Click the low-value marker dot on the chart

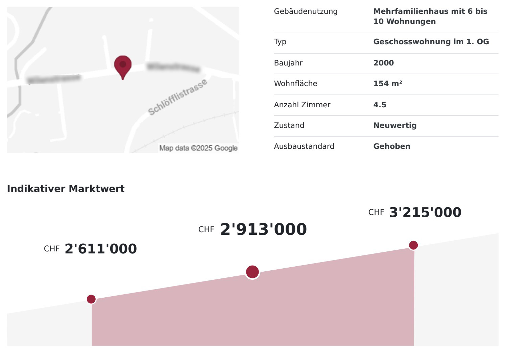[x=91, y=299]
